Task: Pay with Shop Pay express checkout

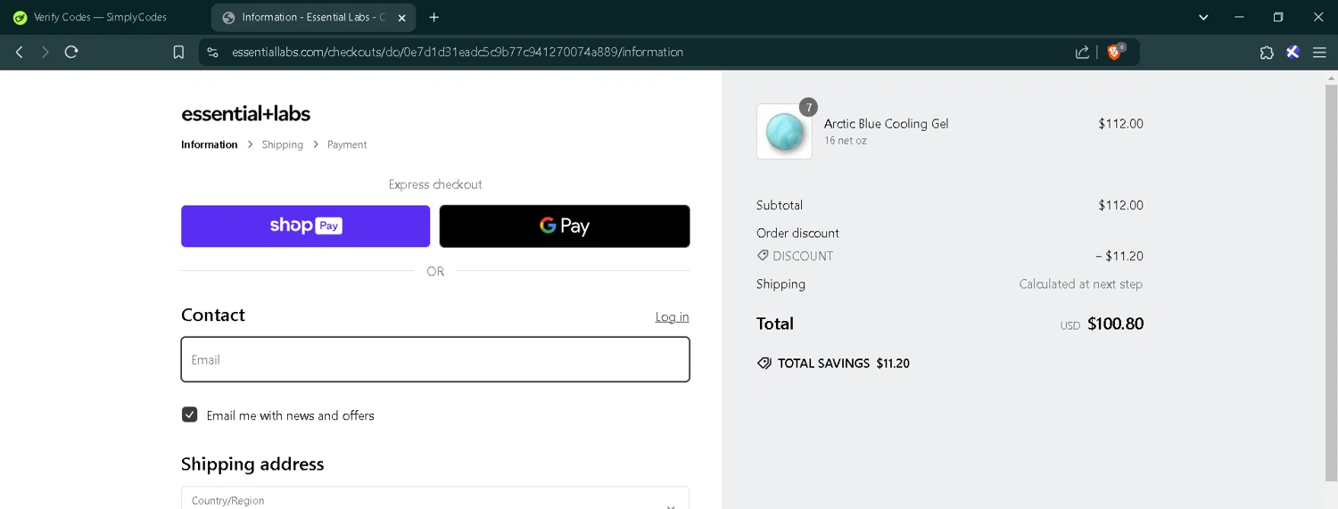Action: click(x=305, y=226)
